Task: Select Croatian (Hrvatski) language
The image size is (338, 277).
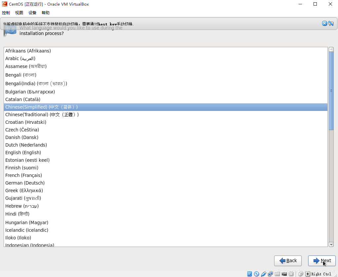Action: (166, 122)
